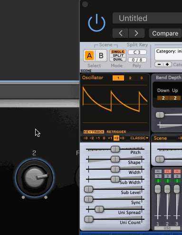Close the plugin window

pos(85,4)
